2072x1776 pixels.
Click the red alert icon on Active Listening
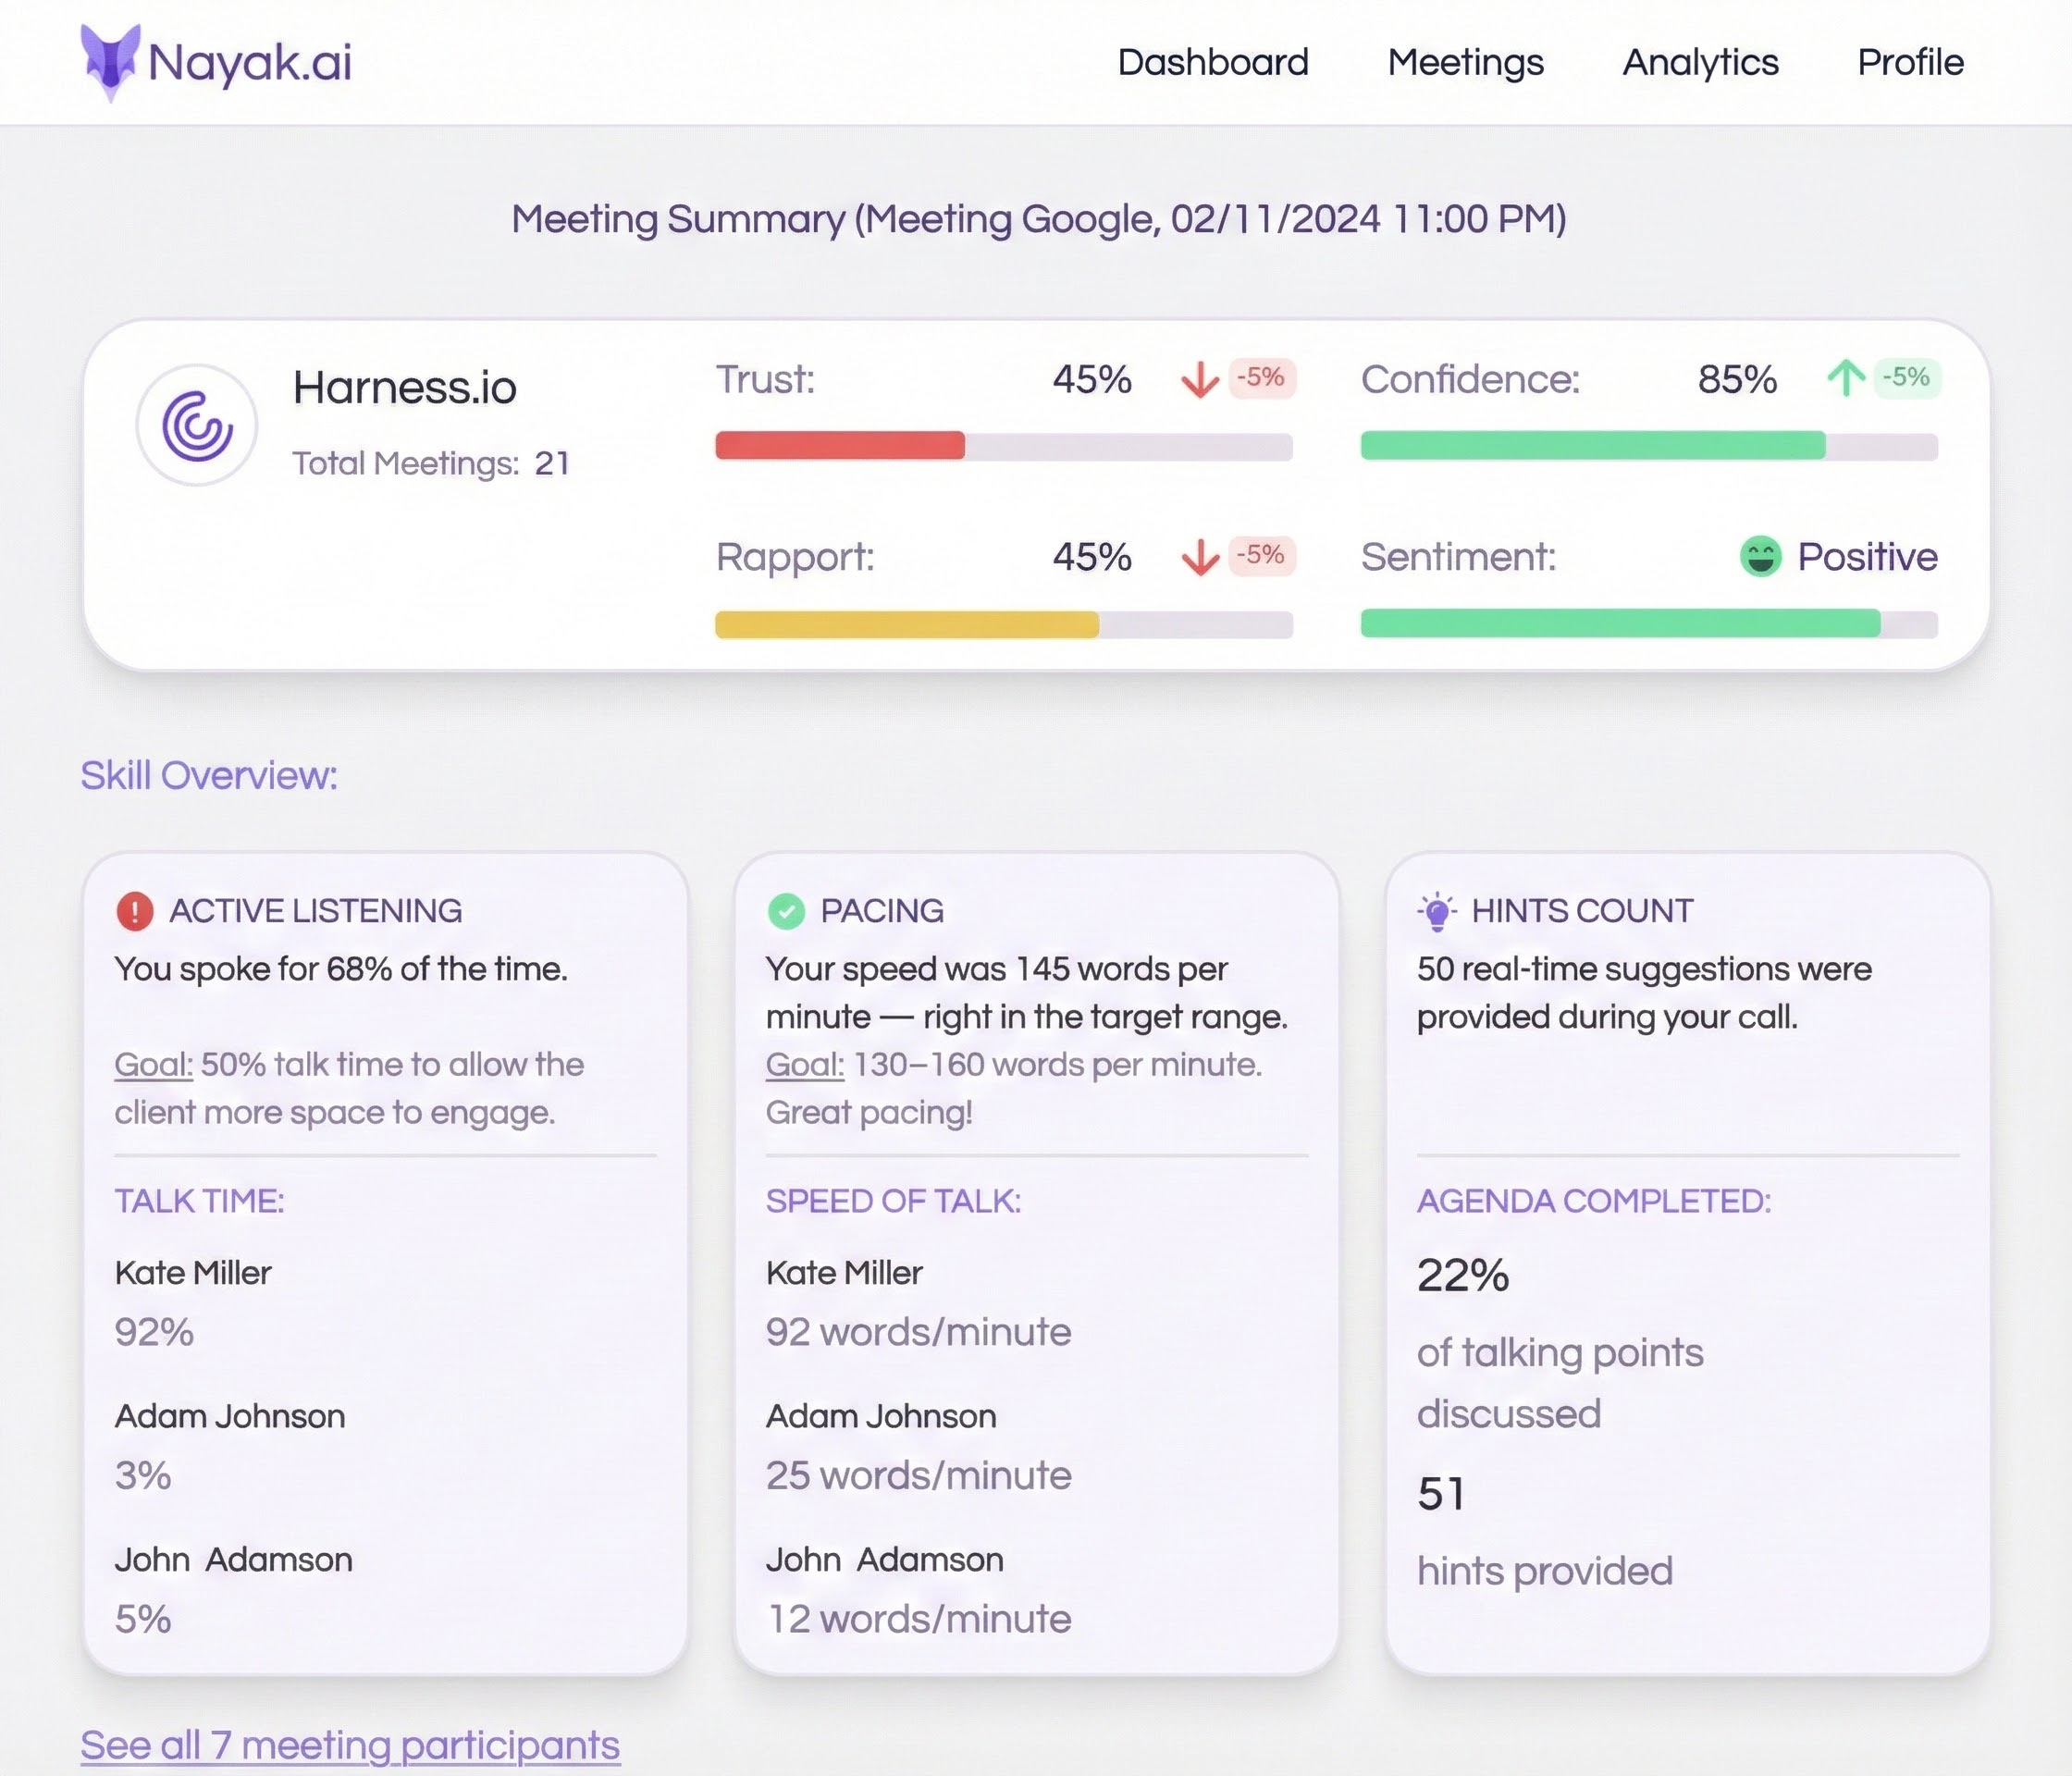(135, 911)
